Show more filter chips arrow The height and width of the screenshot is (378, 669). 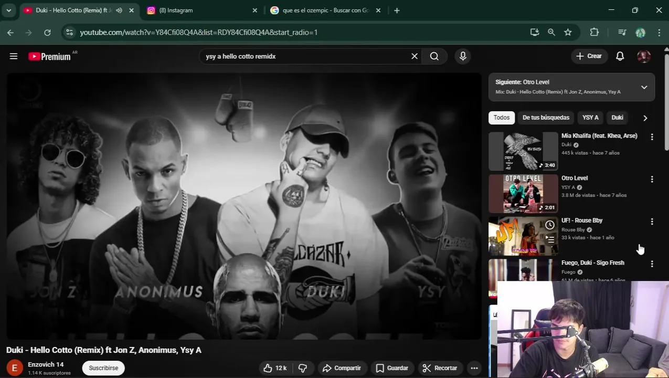pos(645,118)
